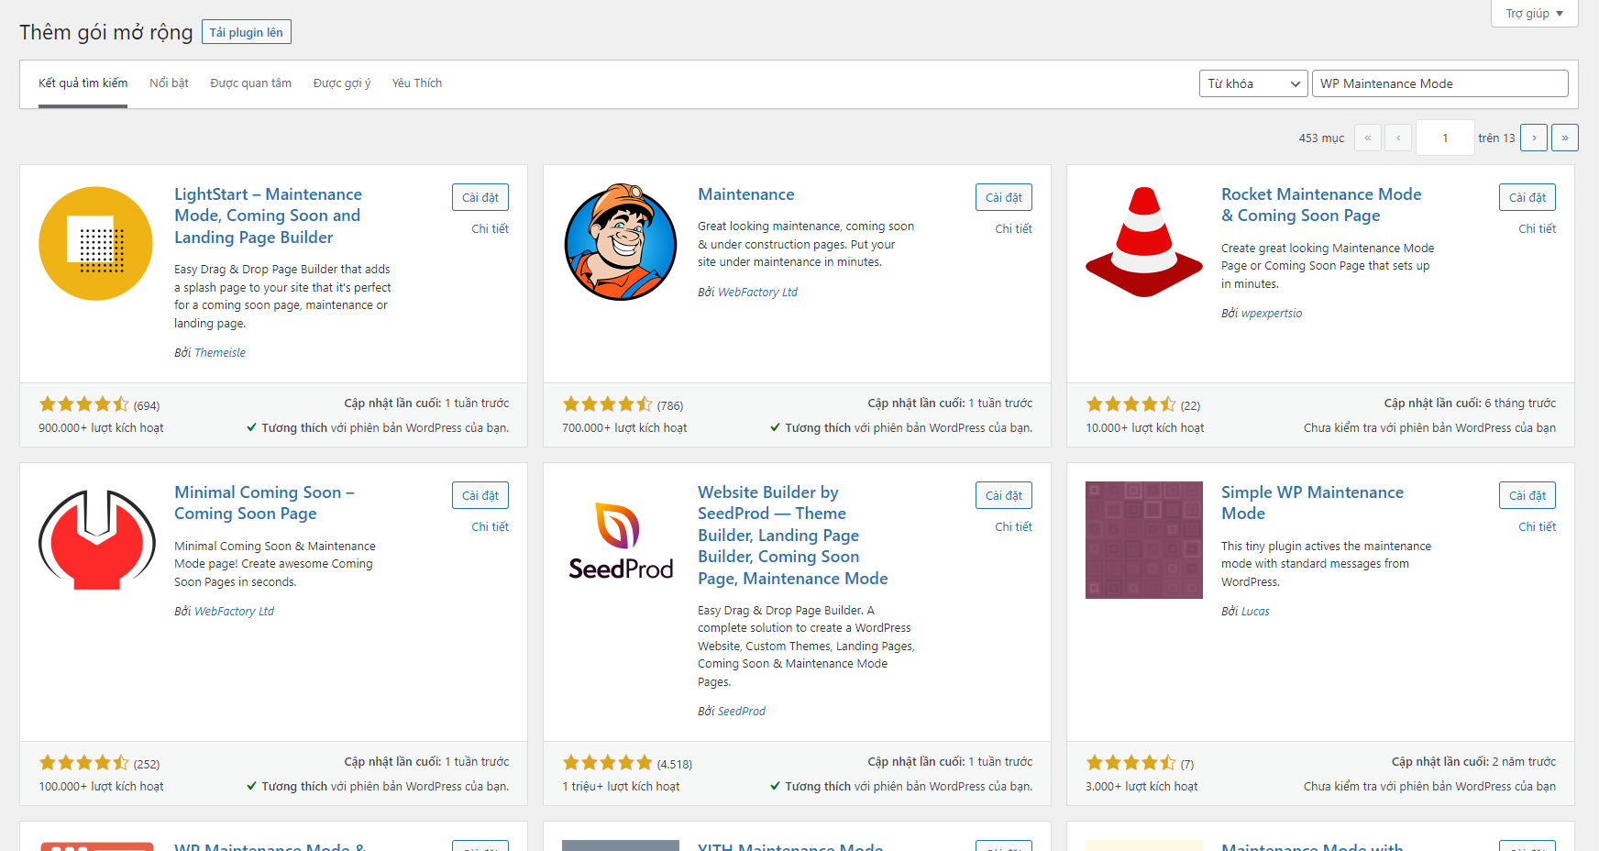
Task: Click the red wrench icon of Minimal Coming Soon
Action: pyautogui.click(x=95, y=540)
